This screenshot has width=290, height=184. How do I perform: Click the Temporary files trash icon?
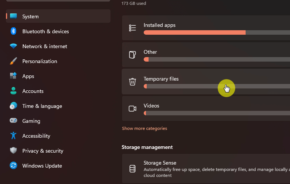[x=132, y=82]
